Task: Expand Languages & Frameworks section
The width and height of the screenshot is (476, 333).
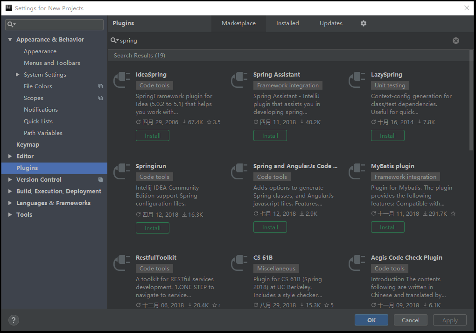Action: [x=10, y=203]
